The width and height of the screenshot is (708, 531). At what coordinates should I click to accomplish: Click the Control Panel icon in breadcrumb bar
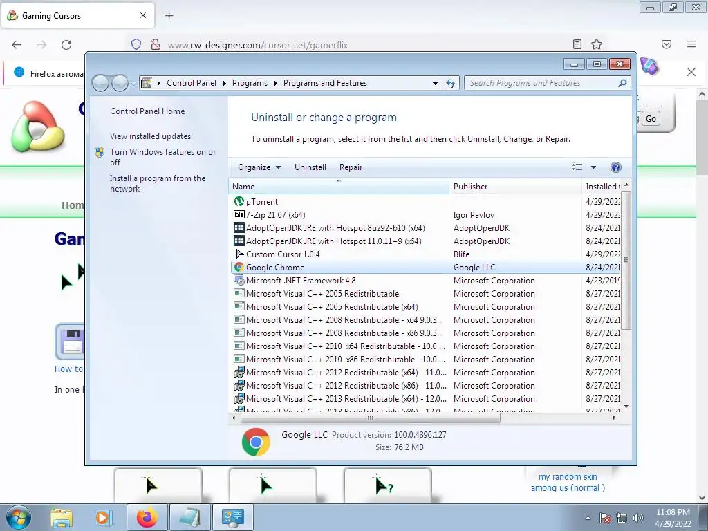click(146, 83)
